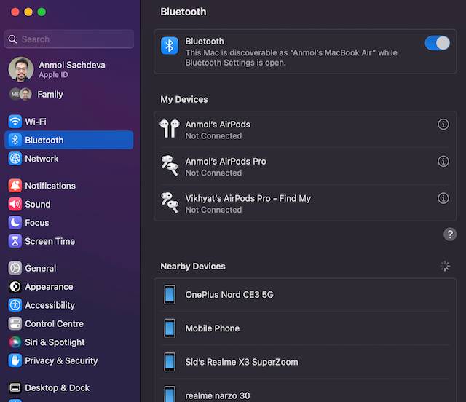Open the Wi-Fi label in sidebar

click(x=36, y=122)
